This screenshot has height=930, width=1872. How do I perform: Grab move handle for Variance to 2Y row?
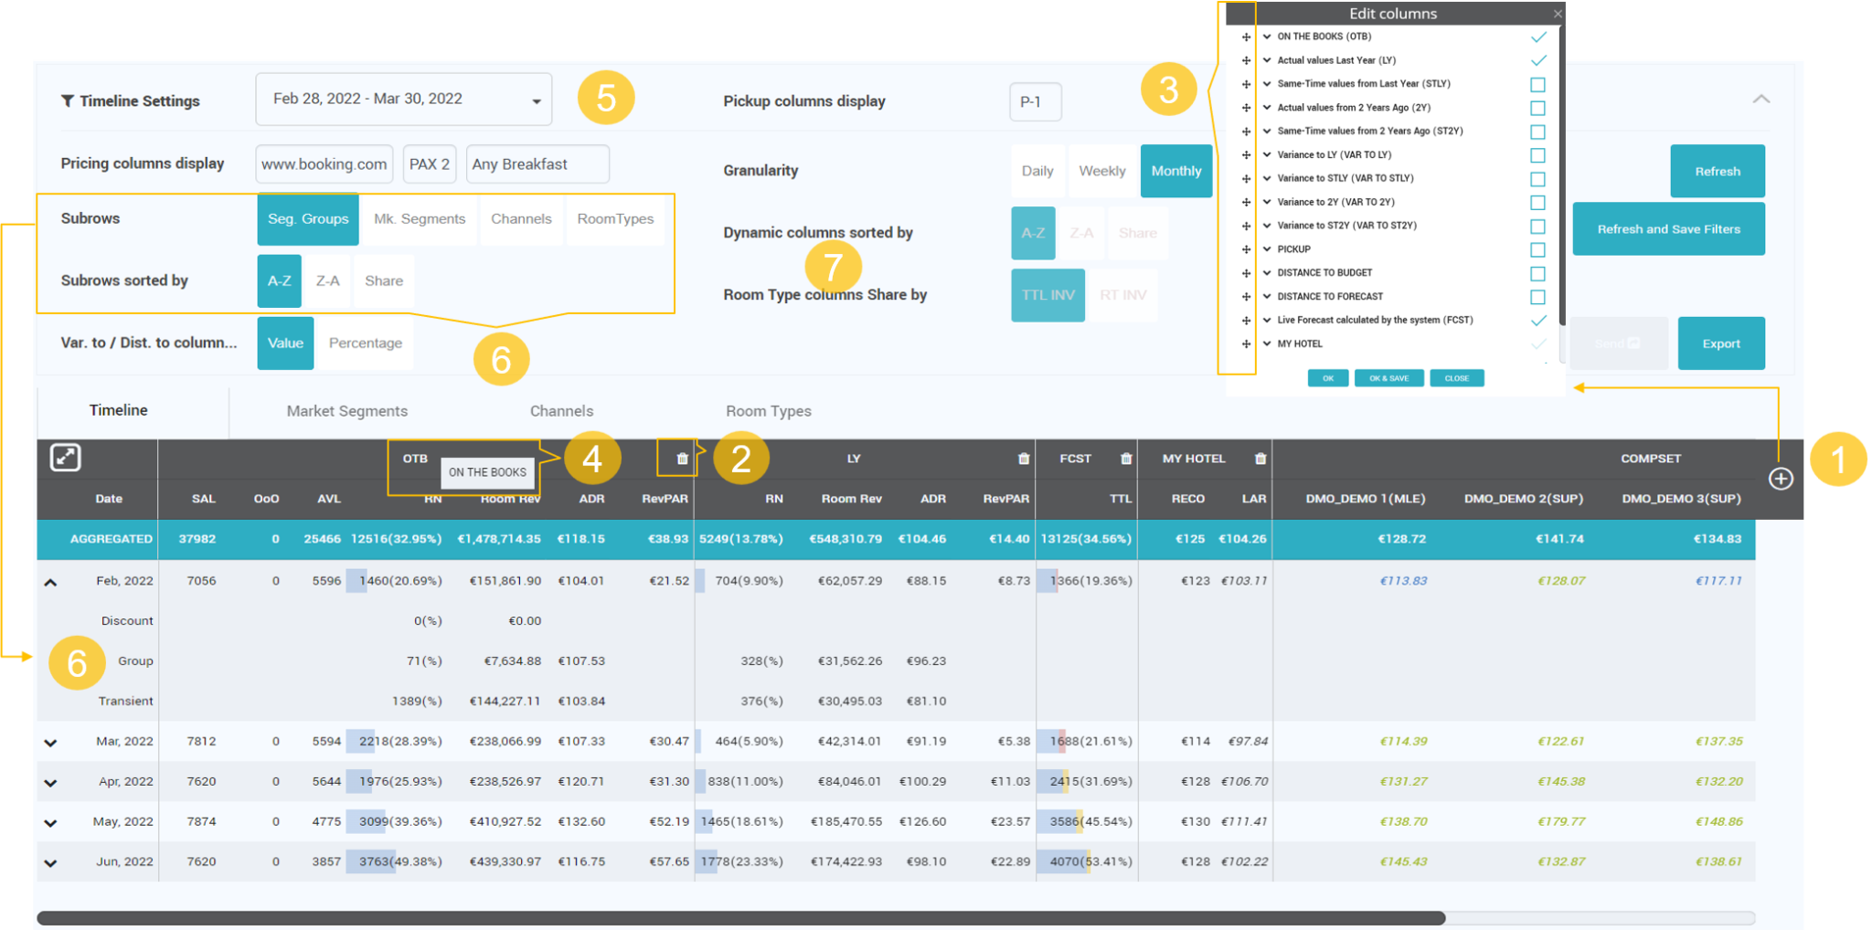coord(1246,203)
